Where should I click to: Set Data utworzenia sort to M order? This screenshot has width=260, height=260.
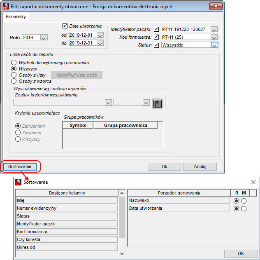(x=244, y=208)
